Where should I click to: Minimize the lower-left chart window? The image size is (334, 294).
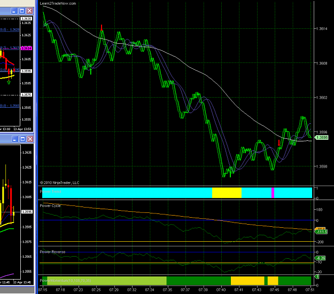pyautogui.click(x=15, y=139)
